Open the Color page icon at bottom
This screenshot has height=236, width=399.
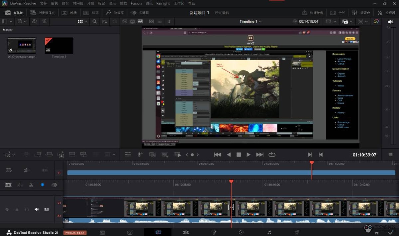click(x=241, y=232)
